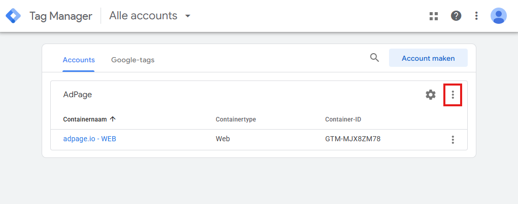The image size is (518, 204).
Task: Click the Tag Manager logo icon
Action: [13, 16]
